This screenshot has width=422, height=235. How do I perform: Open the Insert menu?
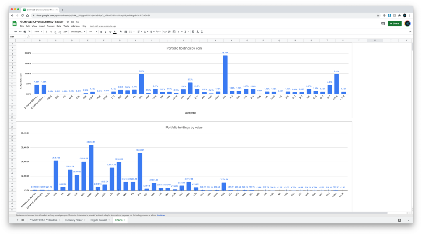coord(42,26)
